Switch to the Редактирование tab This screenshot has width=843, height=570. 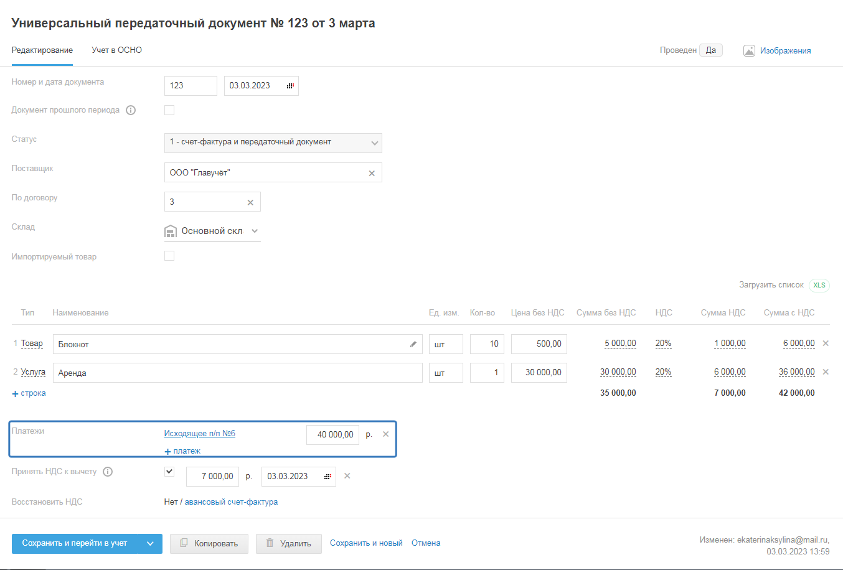pos(42,50)
